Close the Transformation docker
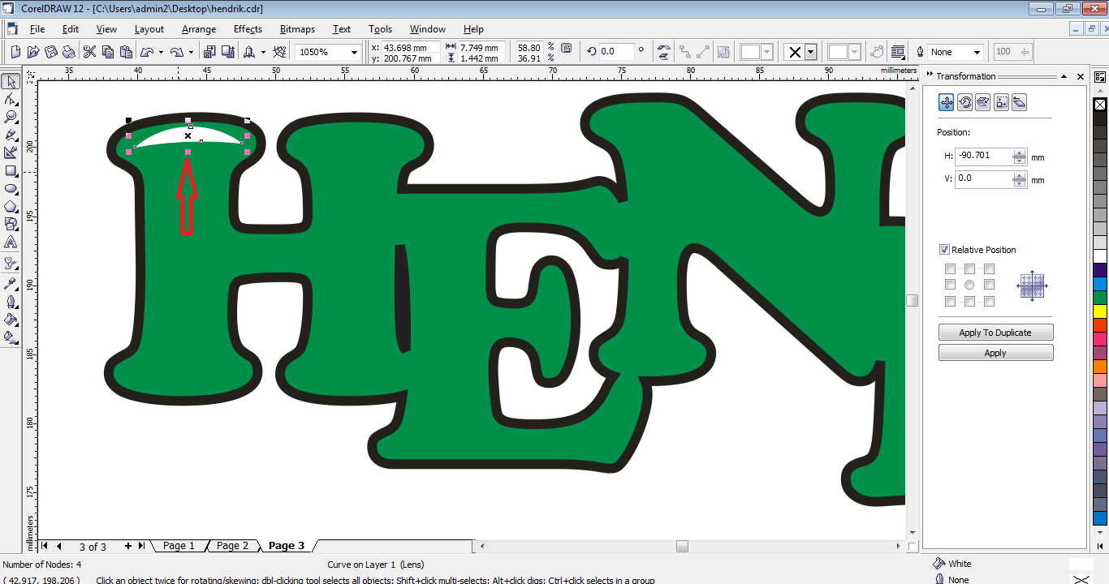 pyautogui.click(x=1081, y=76)
